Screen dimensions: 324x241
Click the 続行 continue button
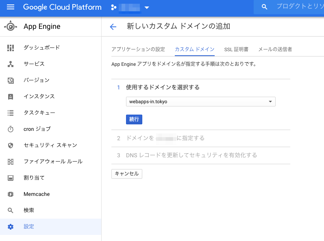pos(134,119)
